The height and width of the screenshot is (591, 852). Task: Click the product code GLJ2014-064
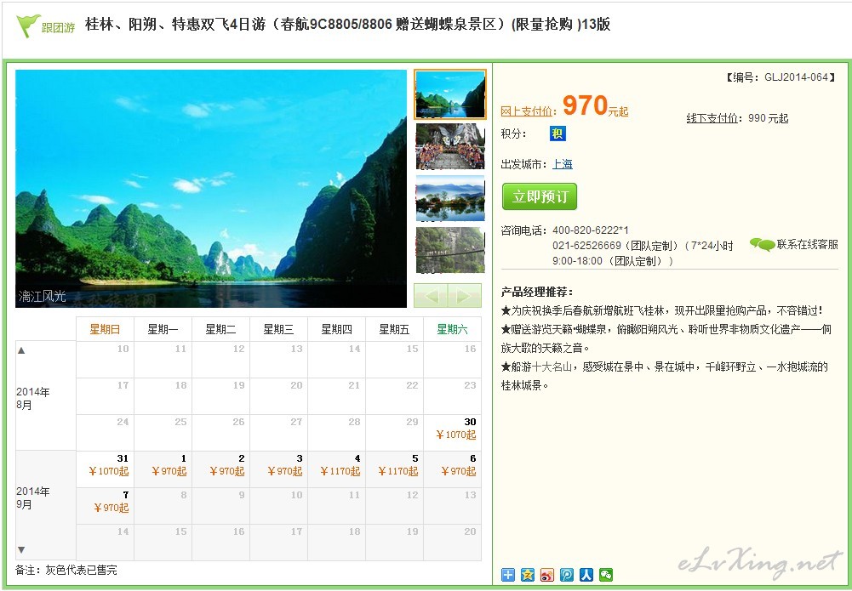point(796,77)
